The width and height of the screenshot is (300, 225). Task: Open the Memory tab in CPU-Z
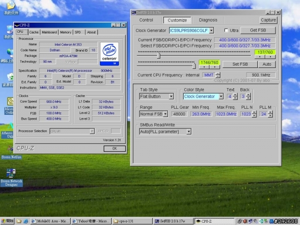(x=66, y=32)
